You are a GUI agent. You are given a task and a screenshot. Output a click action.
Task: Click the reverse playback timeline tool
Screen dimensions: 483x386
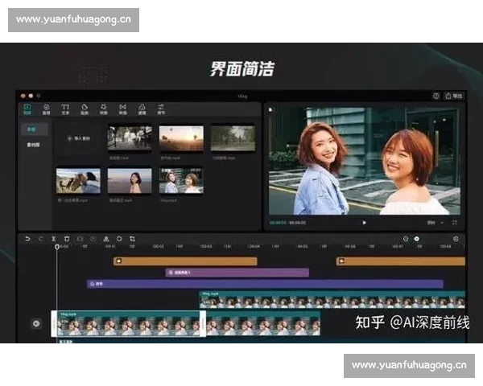click(93, 239)
